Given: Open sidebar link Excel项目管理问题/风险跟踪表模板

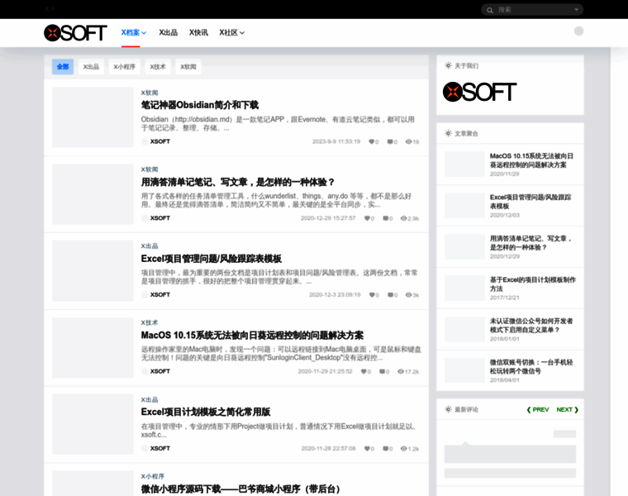Looking at the screenshot, I should pyautogui.click(x=530, y=202).
